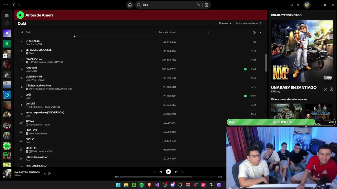The width and height of the screenshot is (337, 189).
Task: Open the Spotify home page
Action: click(x=130, y=5)
